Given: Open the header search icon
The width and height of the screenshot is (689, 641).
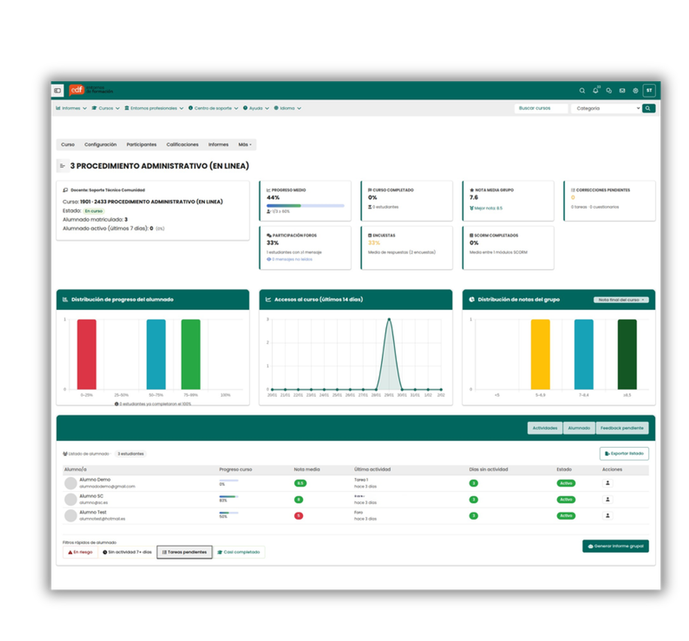Looking at the screenshot, I should [x=582, y=90].
